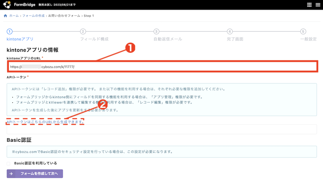Click the レコード追加 permission note text
Image resolution: width=323 pixels, height=184 pixels.
click(118, 89)
